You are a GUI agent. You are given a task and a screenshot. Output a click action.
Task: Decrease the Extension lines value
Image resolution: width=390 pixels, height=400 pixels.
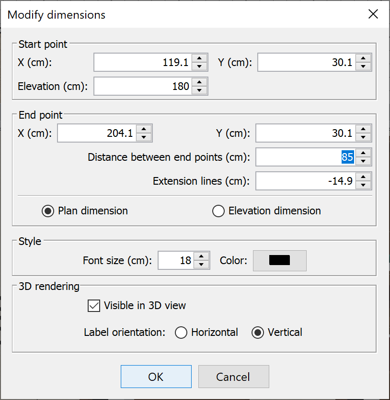[363, 184]
